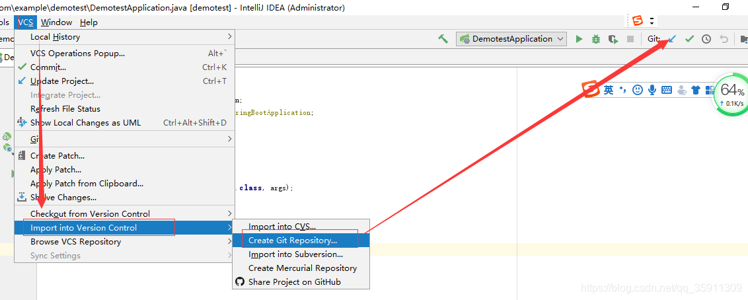The height and width of the screenshot is (300, 748).
Task: Choose Apply Patch... entry
Action: point(125,169)
